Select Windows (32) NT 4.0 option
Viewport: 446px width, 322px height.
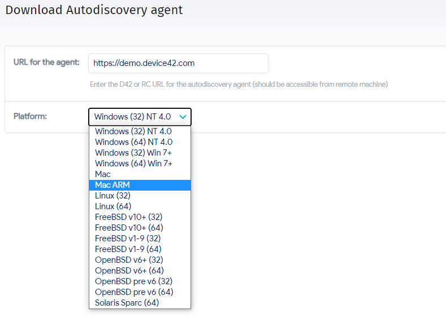140,131
